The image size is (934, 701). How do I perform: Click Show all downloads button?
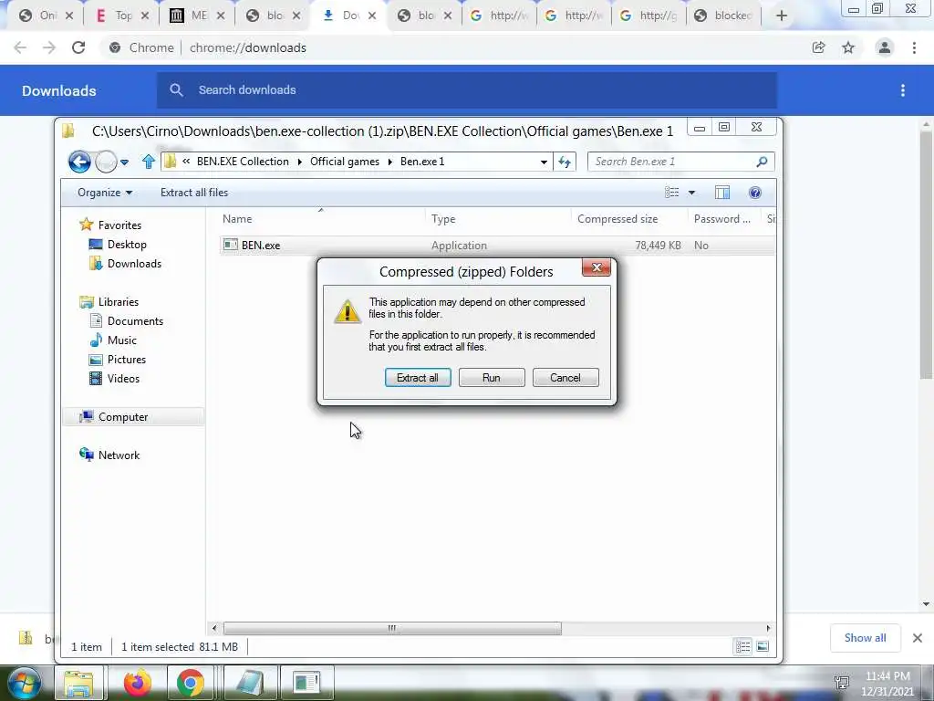tap(865, 638)
